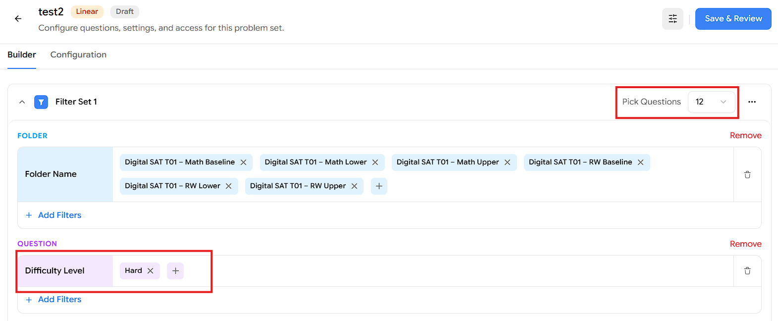
Task: Click the blue funnel filter icon
Action: tap(41, 102)
